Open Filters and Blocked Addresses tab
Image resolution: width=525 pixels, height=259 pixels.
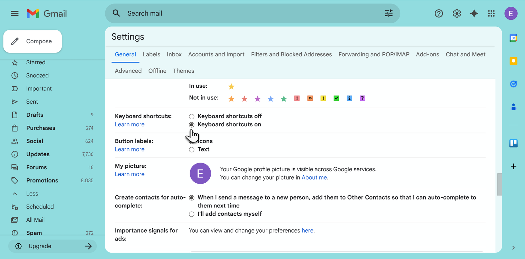291,54
